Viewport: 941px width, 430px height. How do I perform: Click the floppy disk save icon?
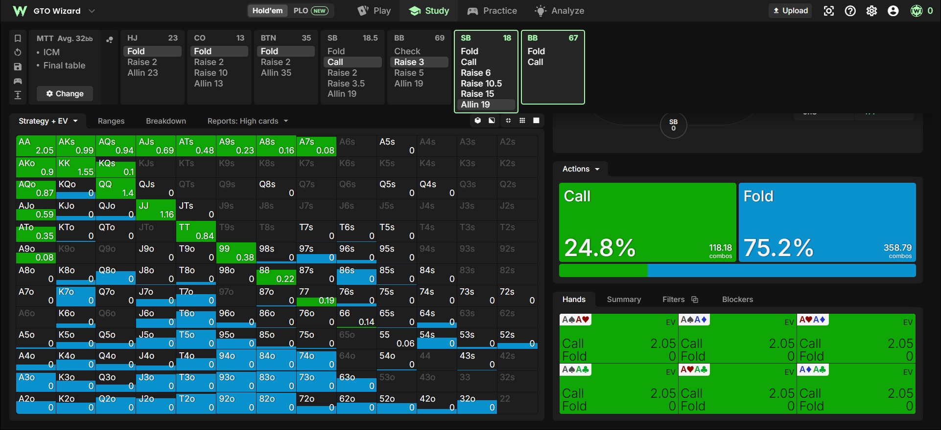pos(18,66)
